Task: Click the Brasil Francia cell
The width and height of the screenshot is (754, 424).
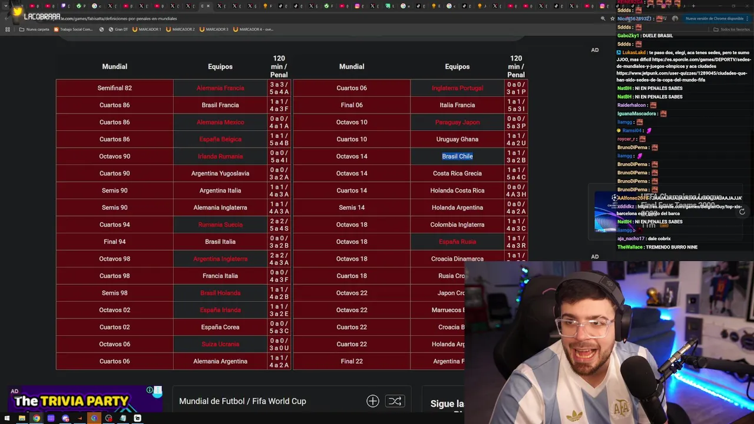Action: [220, 105]
